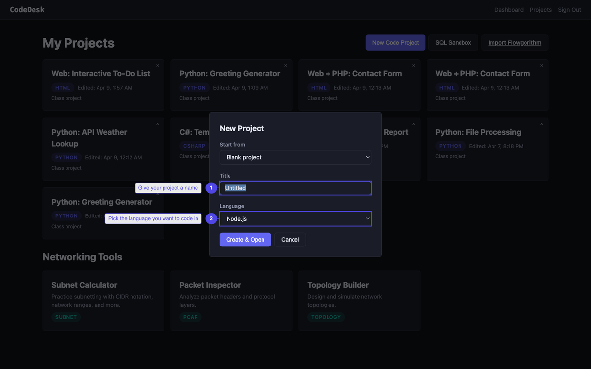Click the PYTHON badge on File Processing card

450,146
